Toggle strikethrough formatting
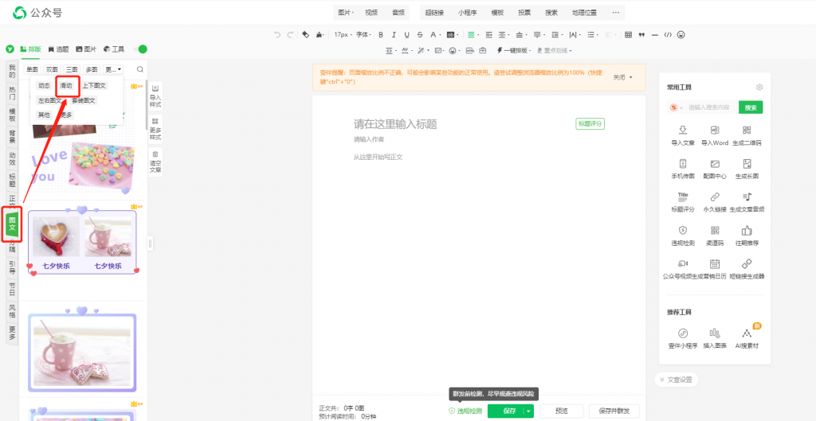The height and width of the screenshot is (421, 816). click(x=420, y=35)
